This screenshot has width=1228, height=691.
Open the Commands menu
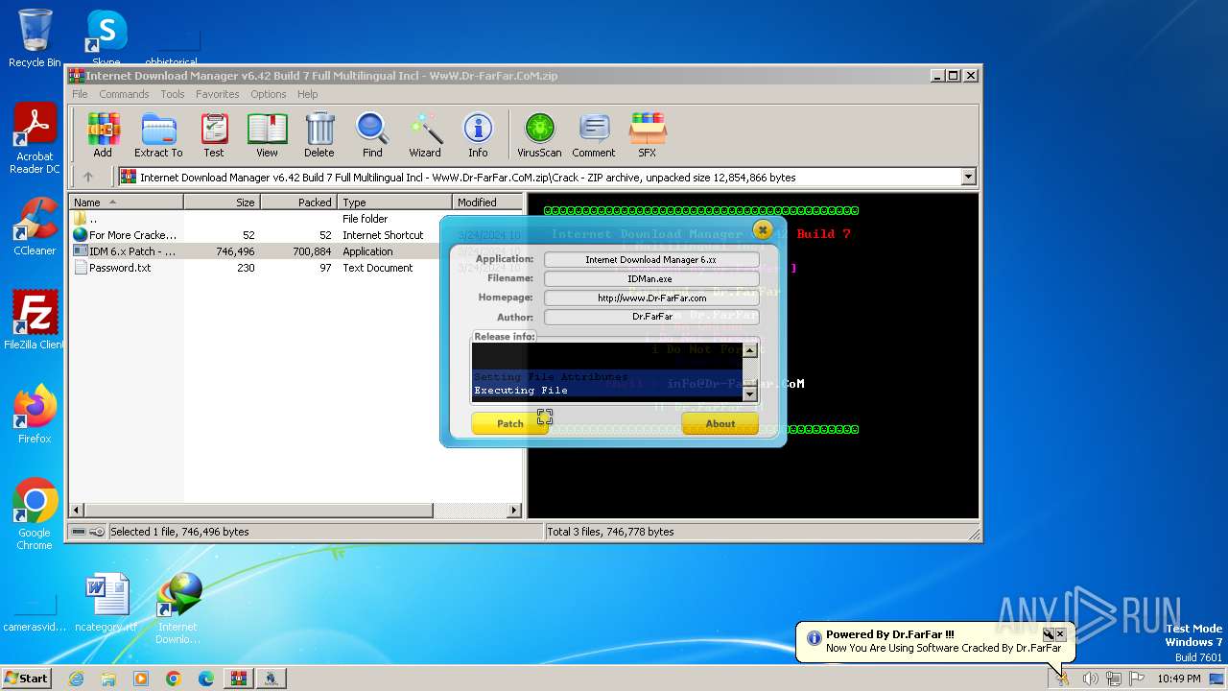click(x=124, y=94)
